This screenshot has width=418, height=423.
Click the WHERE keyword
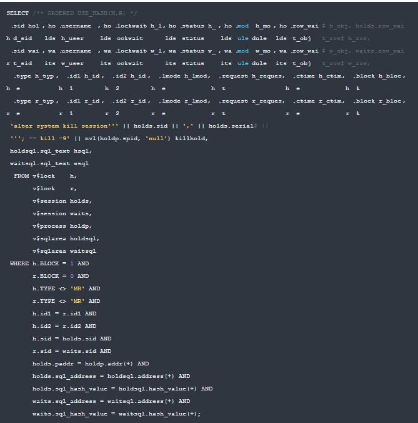pyautogui.click(x=19, y=263)
